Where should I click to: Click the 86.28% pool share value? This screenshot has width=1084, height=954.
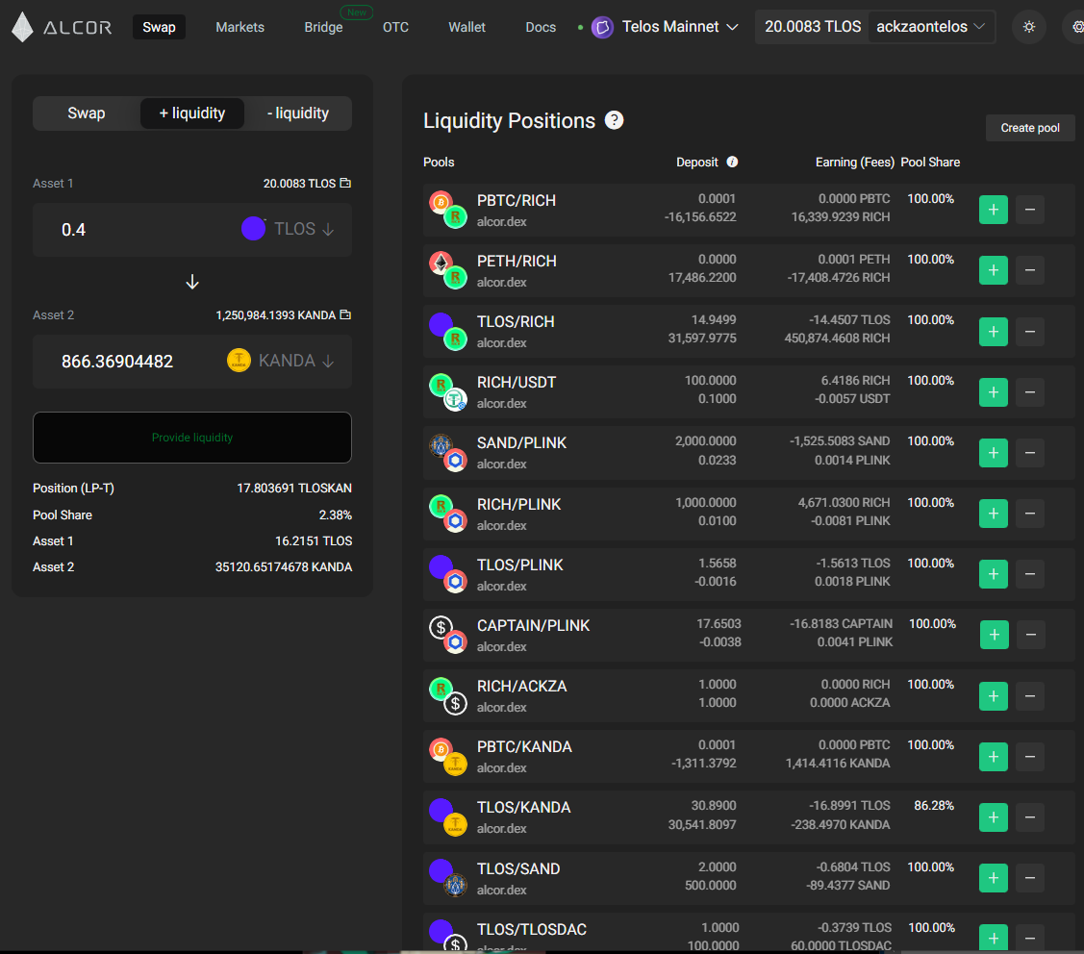[x=933, y=805]
